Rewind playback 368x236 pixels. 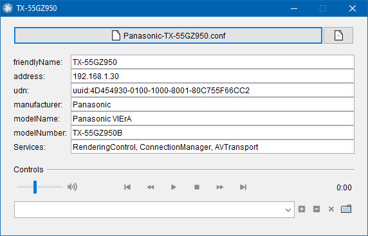(151, 187)
